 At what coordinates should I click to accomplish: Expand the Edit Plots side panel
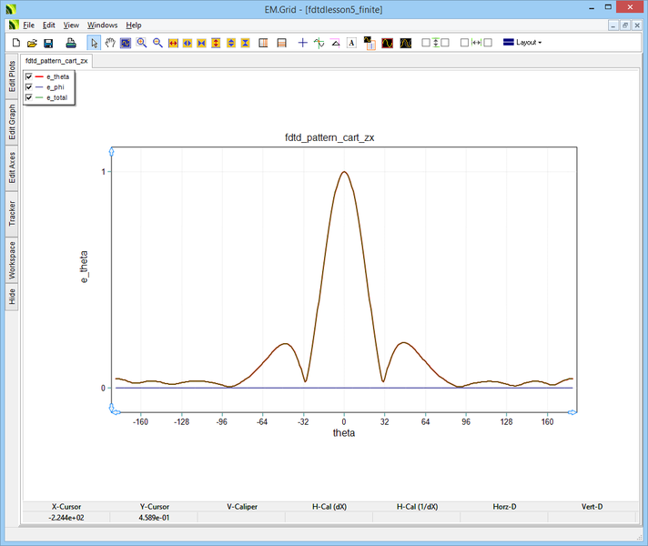[x=12, y=76]
